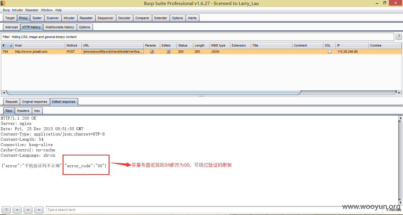Sort by the Method column header

tap(73, 45)
